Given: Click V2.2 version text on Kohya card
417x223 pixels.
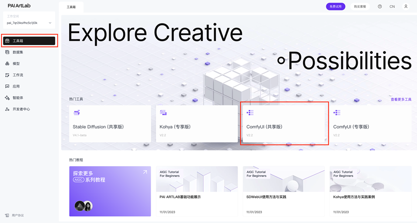Looking at the screenshot, I should pos(163,135).
